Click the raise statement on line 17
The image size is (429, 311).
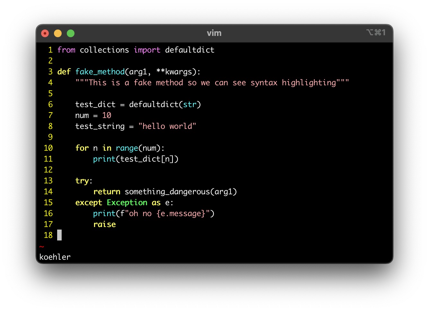(x=104, y=224)
